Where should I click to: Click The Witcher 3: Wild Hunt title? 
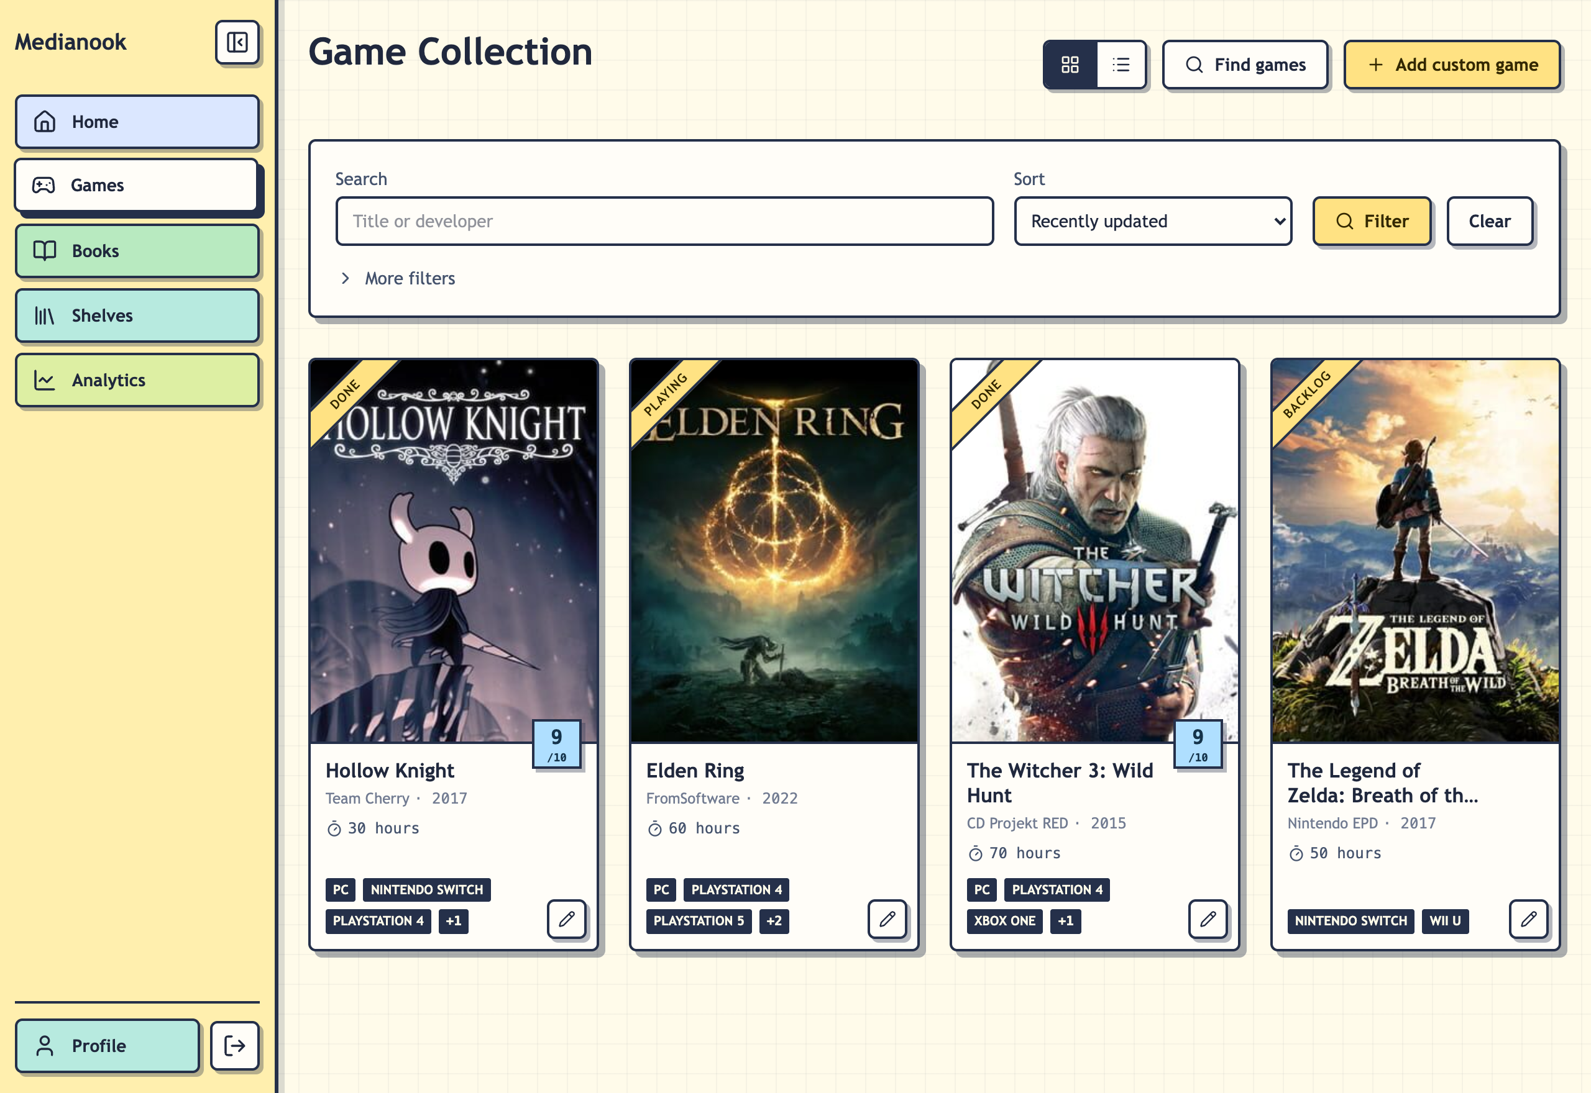1060,782
